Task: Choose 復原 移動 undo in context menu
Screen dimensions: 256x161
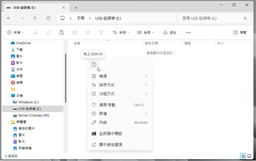Action: point(120,105)
